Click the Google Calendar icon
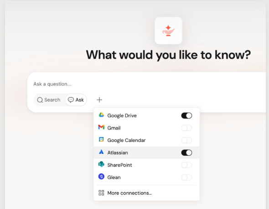 tap(101, 140)
